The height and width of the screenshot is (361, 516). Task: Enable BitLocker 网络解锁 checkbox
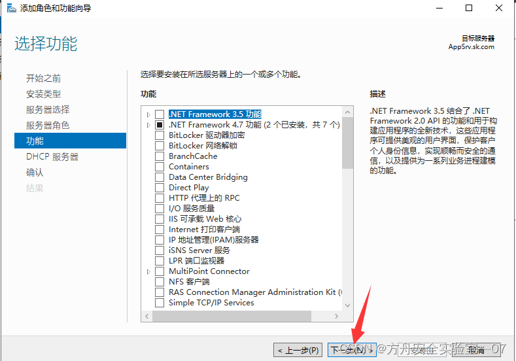[x=160, y=146]
